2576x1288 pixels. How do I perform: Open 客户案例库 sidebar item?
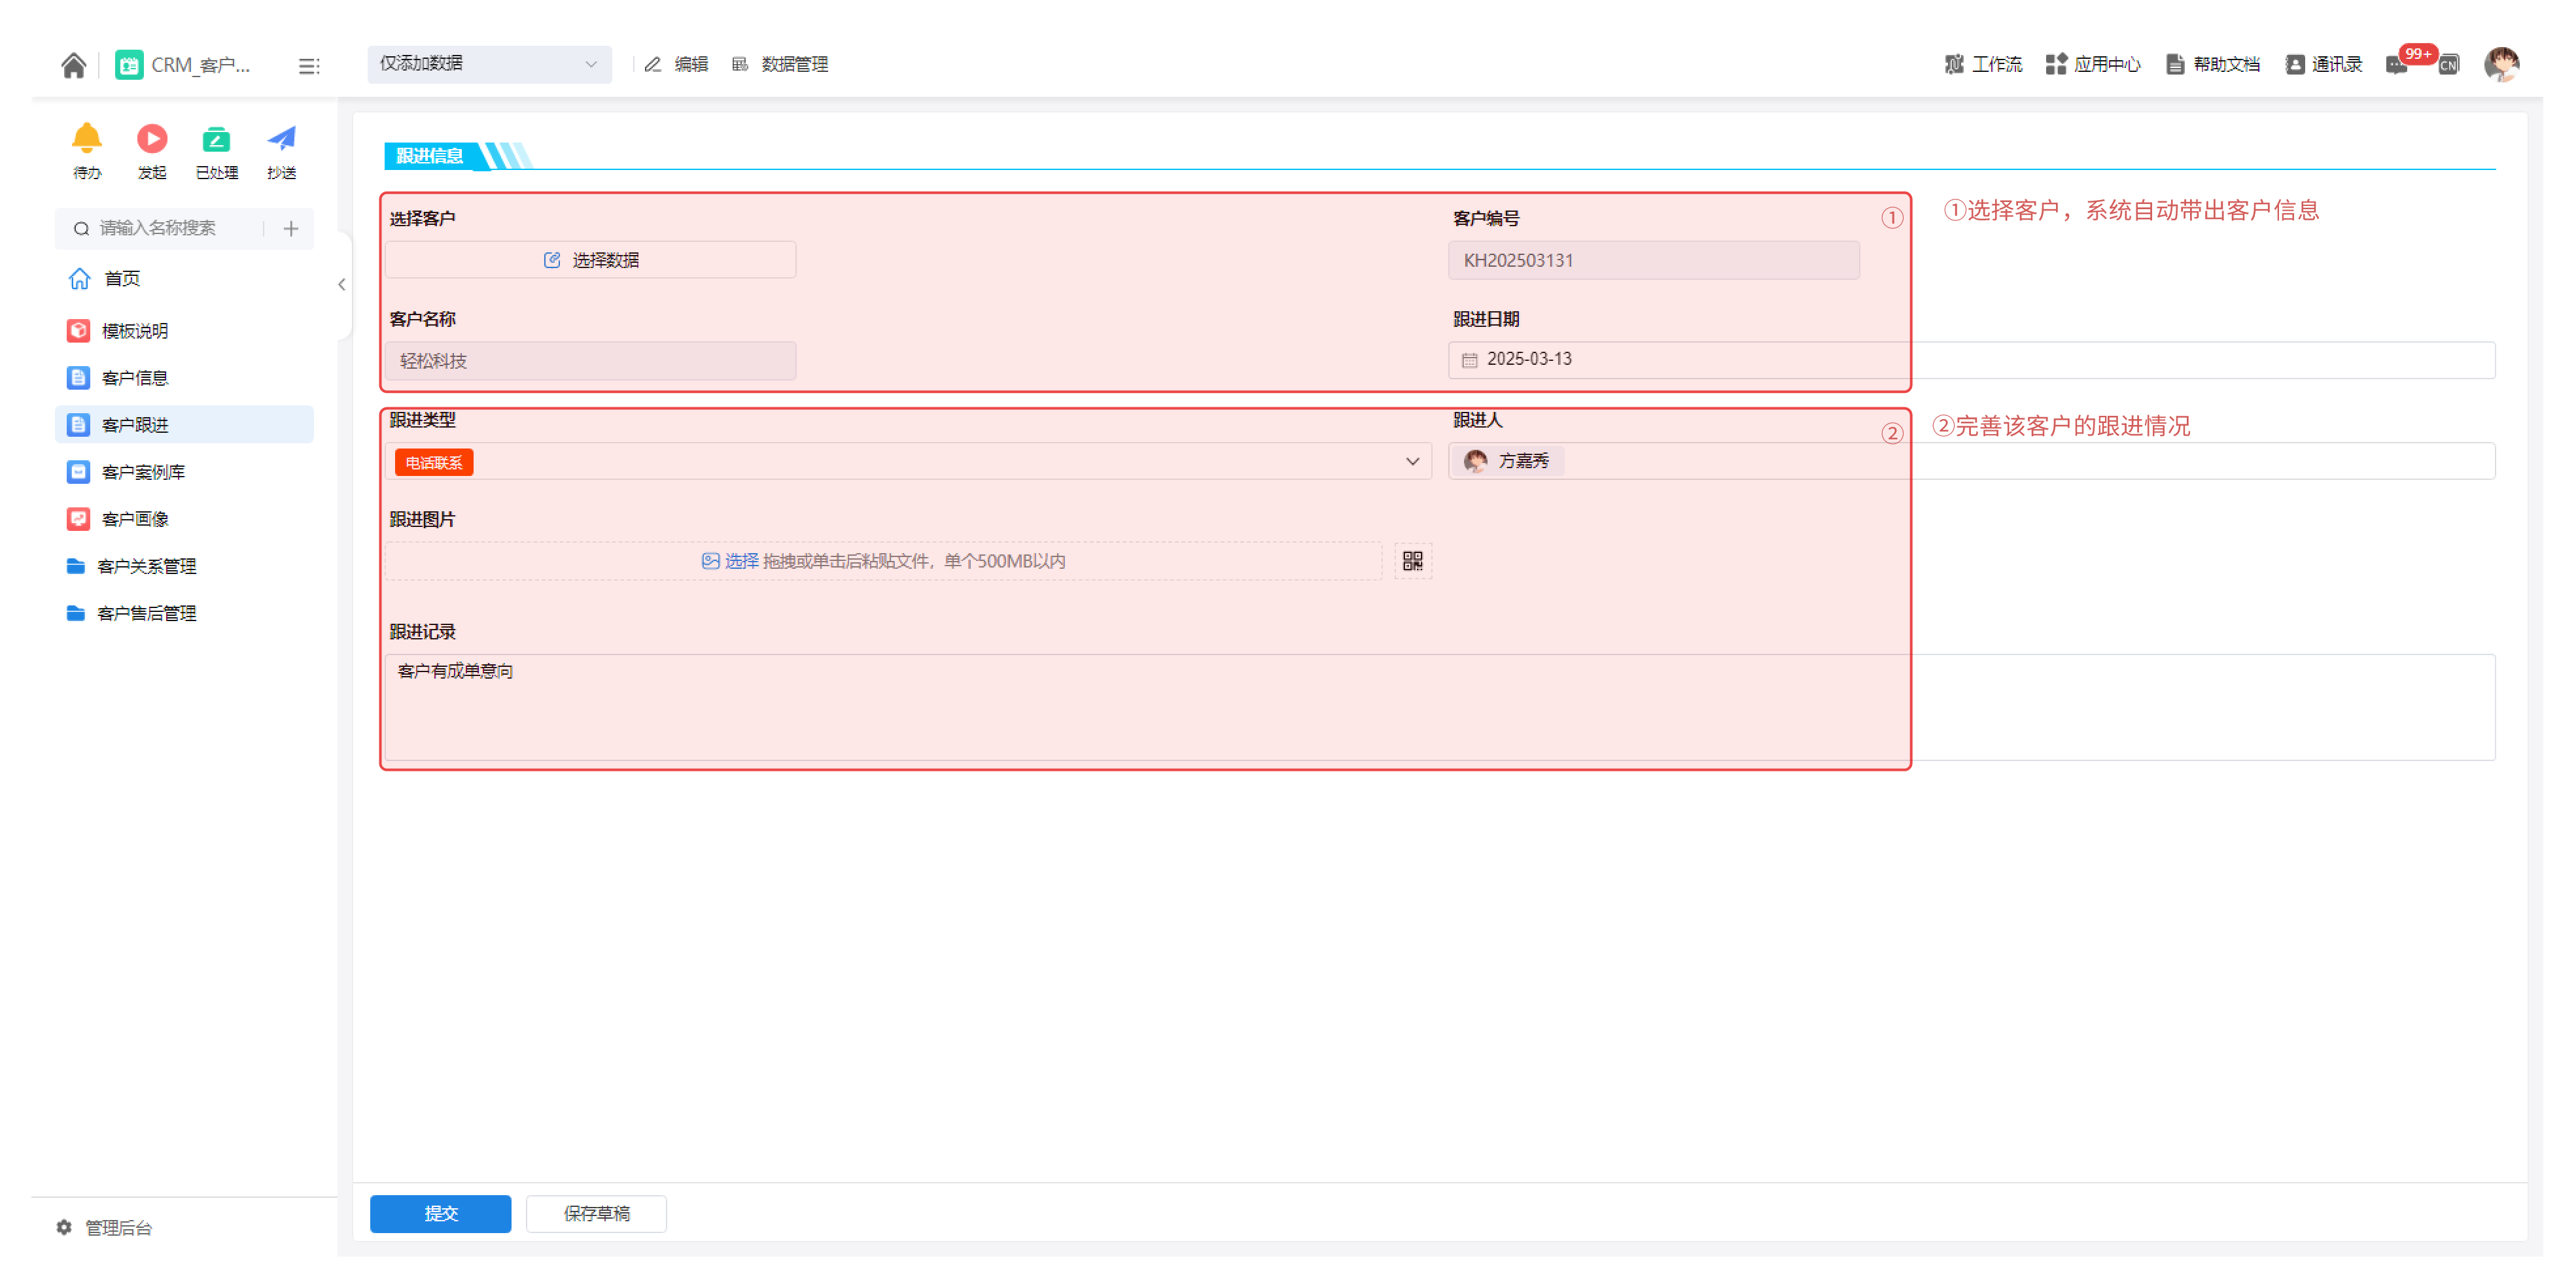click(143, 471)
